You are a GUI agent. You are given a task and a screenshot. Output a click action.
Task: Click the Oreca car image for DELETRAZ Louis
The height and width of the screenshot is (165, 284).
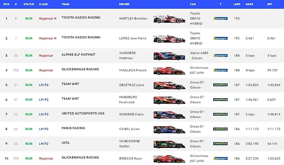pos(169,85)
